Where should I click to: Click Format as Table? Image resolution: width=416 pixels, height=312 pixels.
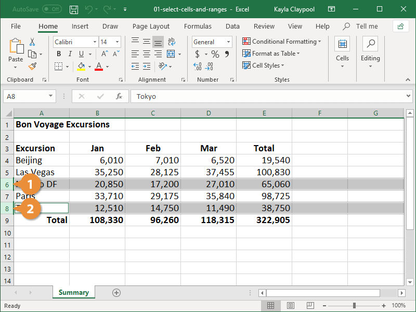tap(271, 54)
